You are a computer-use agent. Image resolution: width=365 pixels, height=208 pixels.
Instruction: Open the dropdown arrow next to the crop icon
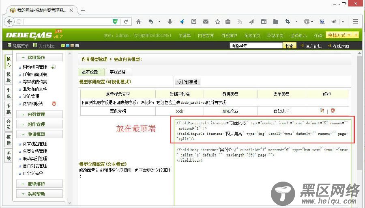click(296, 22)
